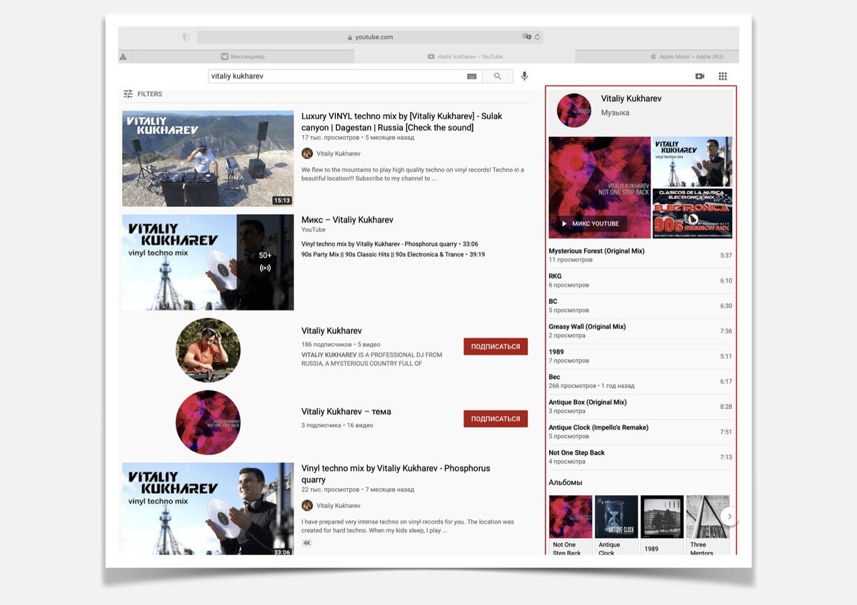This screenshot has height=605, width=857.
Task: Play the Вес track
Action: [x=641, y=381]
